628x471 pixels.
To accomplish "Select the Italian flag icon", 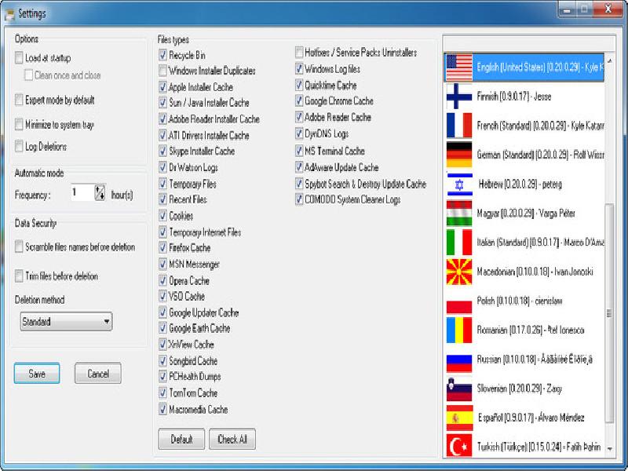I will coord(459,243).
